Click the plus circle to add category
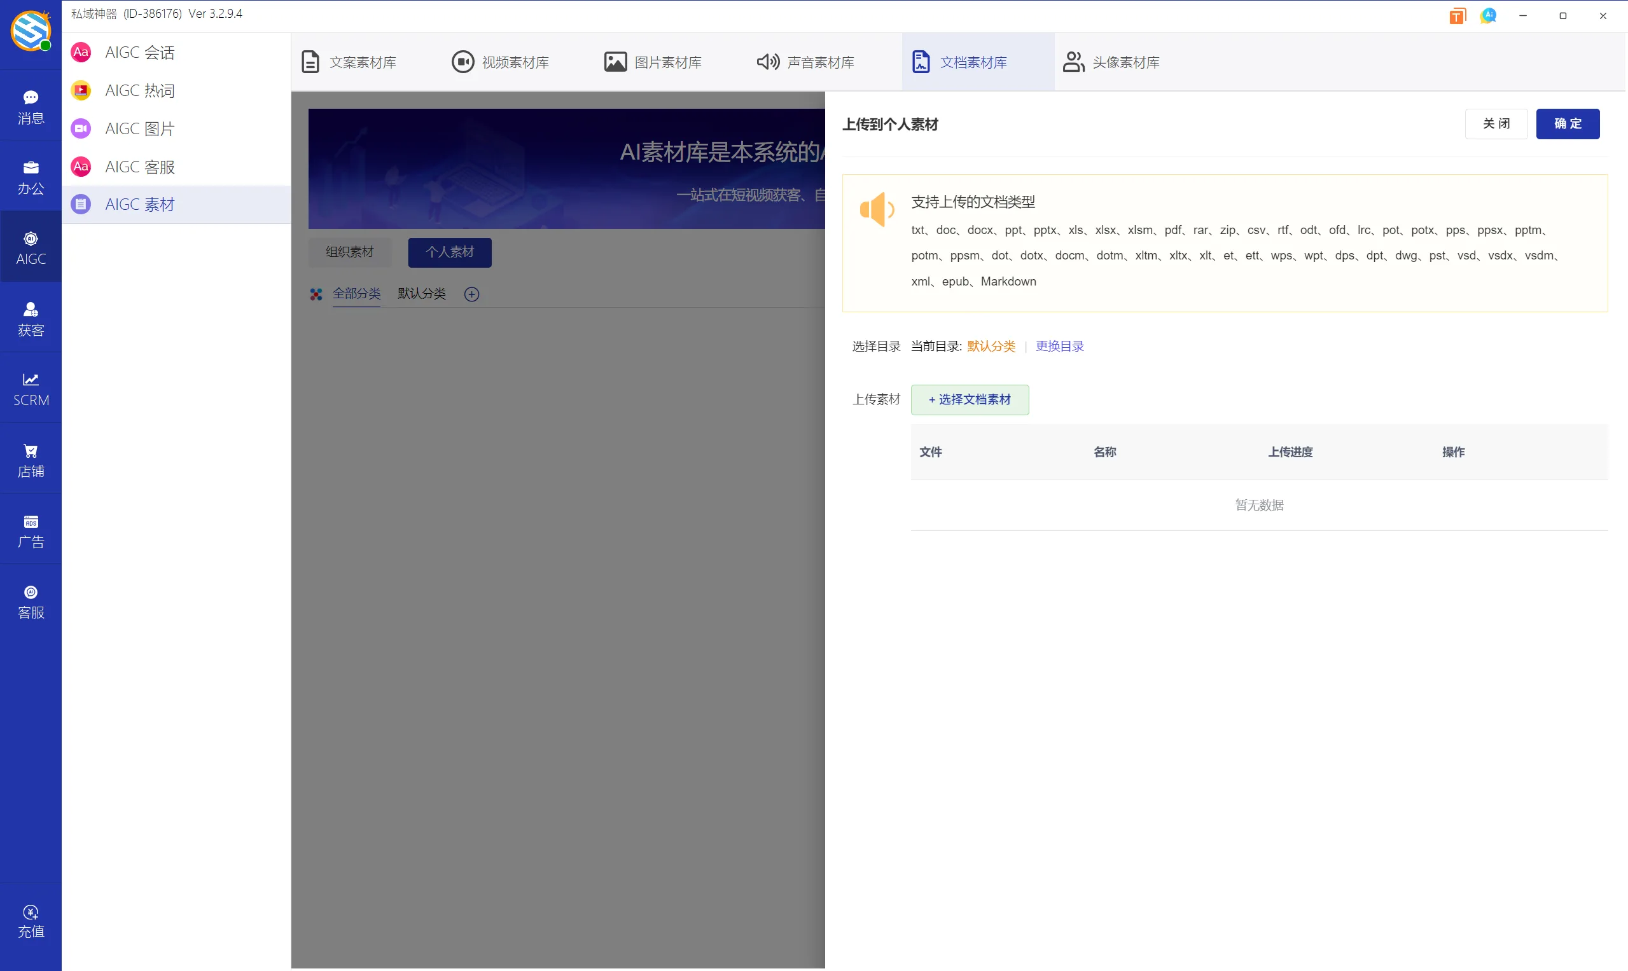The image size is (1628, 971). click(471, 294)
